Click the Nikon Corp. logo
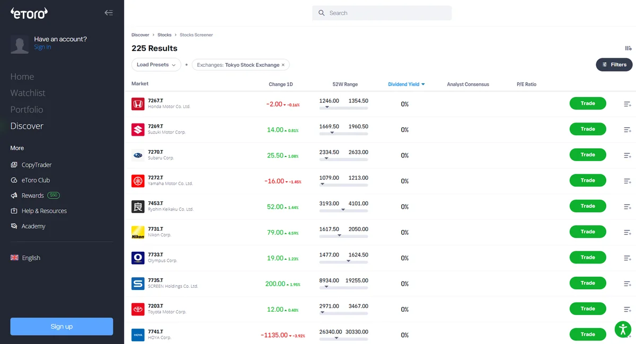The image size is (636, 344). (x=138, y=232)
